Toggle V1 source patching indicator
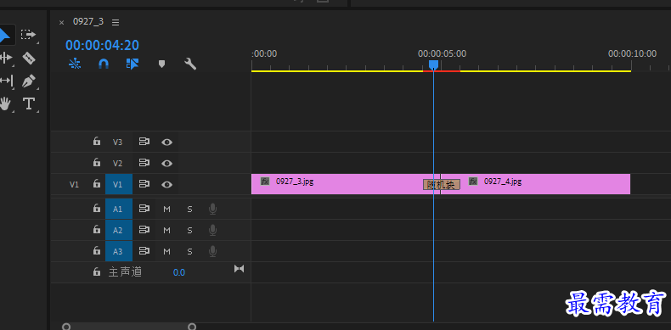The width and height of the screenshot is (671, 330). (x=74, y=185)
